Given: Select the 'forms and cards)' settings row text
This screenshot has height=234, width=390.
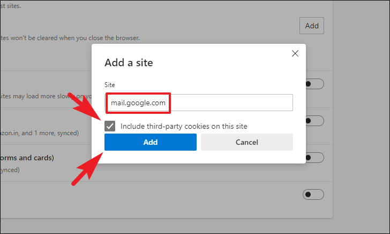Looking at the screenshot, I should (x=27, y=158).
